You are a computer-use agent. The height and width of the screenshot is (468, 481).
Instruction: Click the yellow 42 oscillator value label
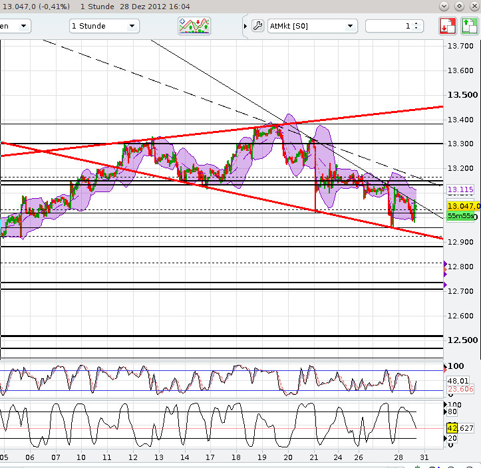(450, 428)
